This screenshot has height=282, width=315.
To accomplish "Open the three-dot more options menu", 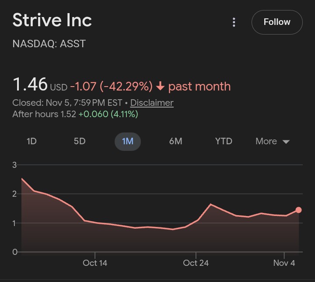I will (x=234, y=22).
